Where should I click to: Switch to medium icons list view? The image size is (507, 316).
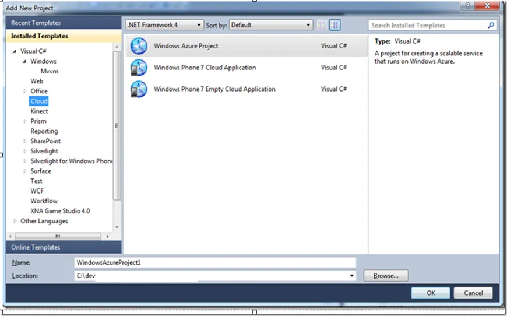335,25
